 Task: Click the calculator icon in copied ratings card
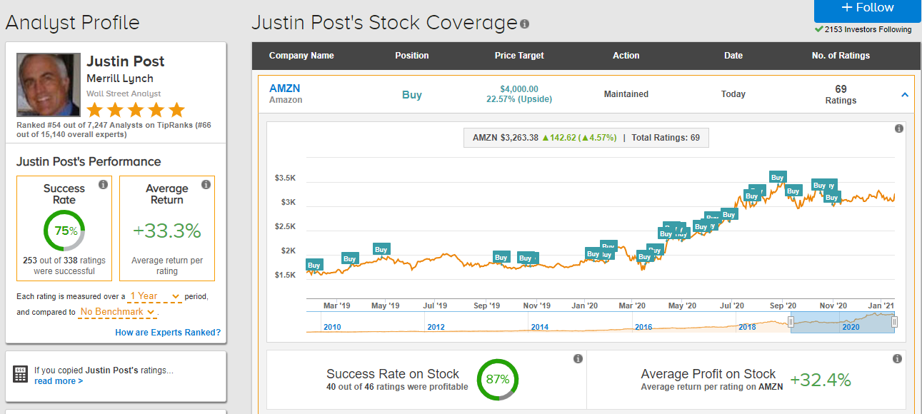21,374
